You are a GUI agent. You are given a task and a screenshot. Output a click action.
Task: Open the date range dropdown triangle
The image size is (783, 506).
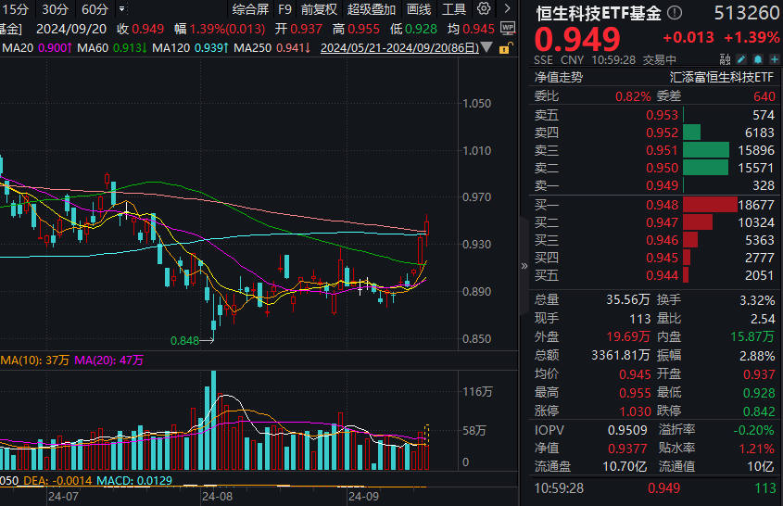tap(486, 48)
